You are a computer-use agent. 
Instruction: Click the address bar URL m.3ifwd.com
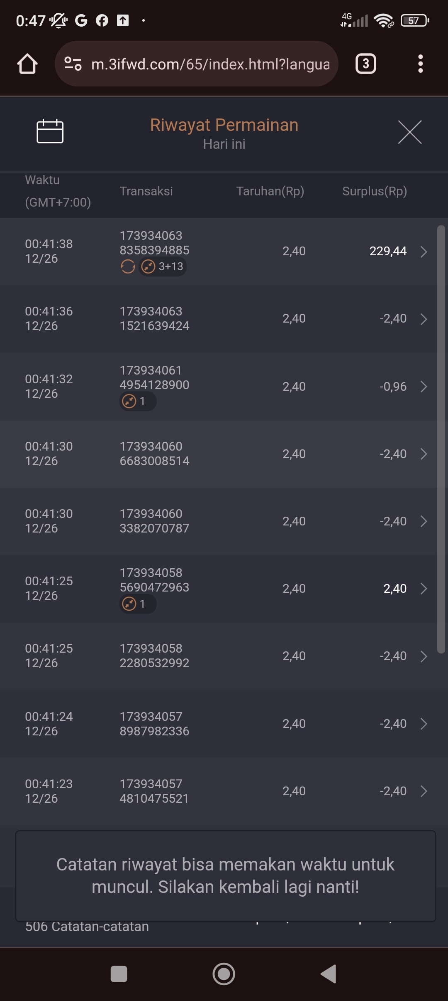tap(210, 64)
